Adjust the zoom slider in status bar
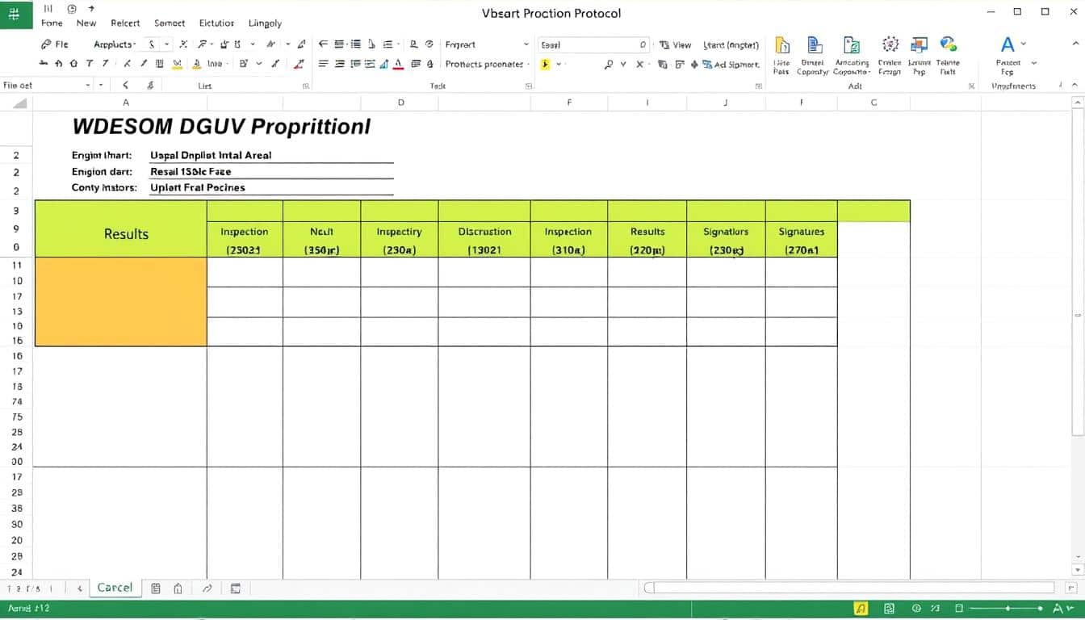The width and height of the screenshot is (1085, 620). click(x=1007, y=608)
